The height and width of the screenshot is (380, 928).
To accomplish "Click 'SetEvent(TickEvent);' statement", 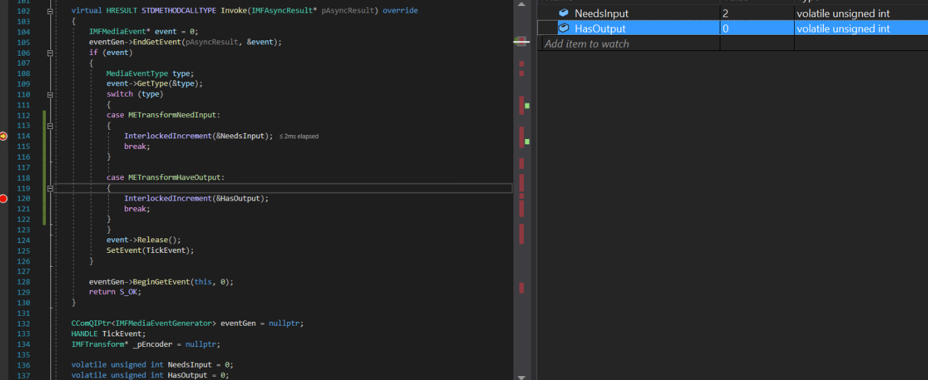I will pyautogui.click(x=151, y=251).
